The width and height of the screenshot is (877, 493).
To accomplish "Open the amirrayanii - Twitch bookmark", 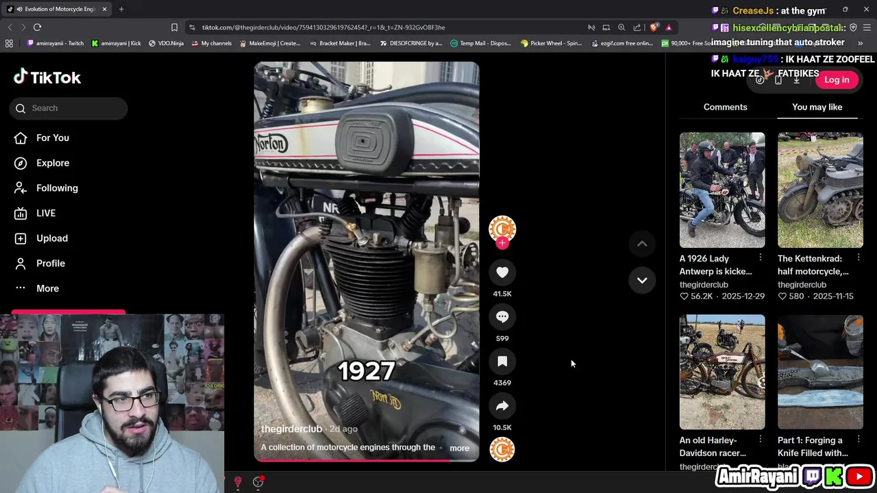I will 55,43.
